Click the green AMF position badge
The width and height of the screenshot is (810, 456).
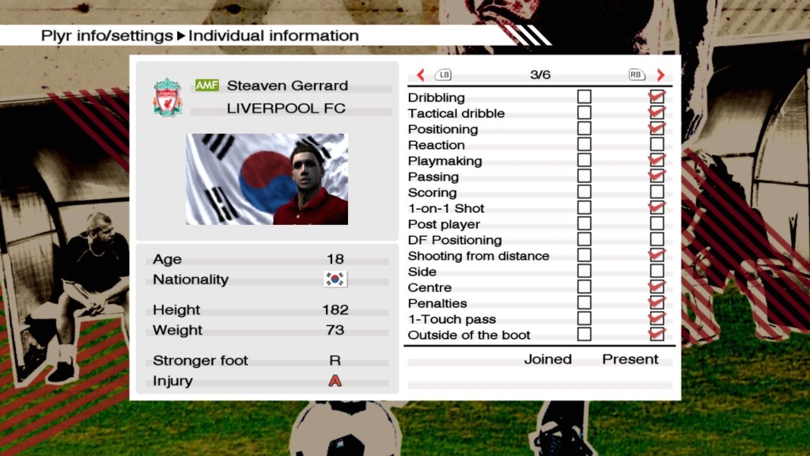(207, 85)
